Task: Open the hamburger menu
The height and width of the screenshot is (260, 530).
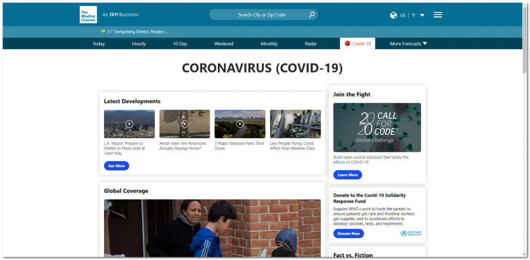Action: [437, 15]
